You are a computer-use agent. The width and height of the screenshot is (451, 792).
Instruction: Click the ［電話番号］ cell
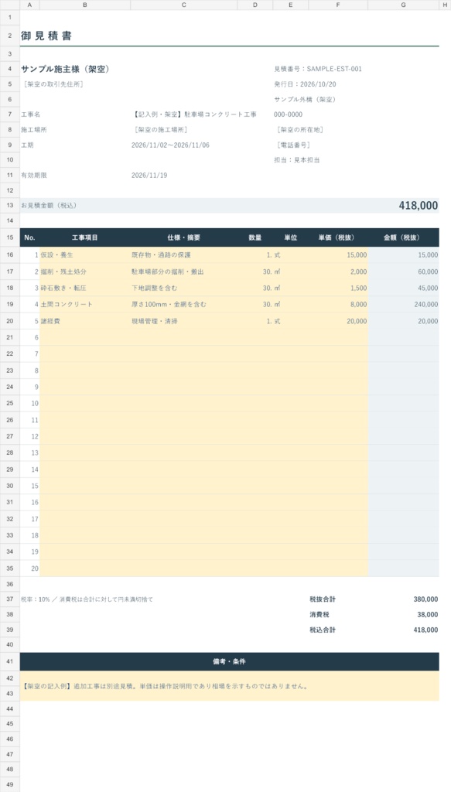point(293,145)
